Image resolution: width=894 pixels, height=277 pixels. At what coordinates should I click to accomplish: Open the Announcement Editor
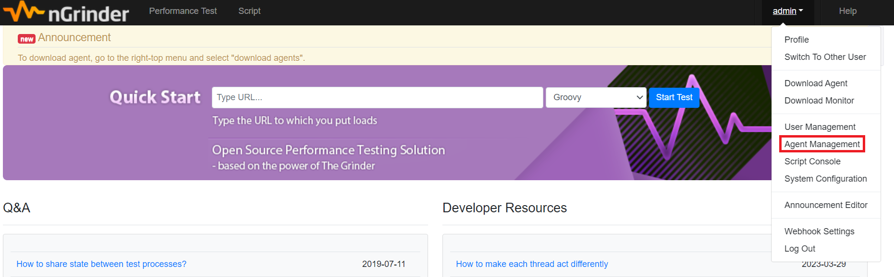pos(826,205)
